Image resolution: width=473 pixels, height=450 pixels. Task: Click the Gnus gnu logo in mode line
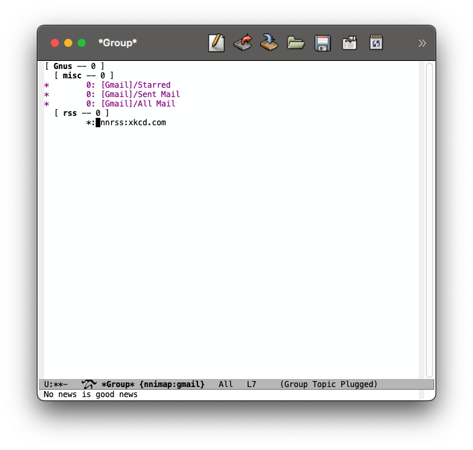tap(89, 384)
